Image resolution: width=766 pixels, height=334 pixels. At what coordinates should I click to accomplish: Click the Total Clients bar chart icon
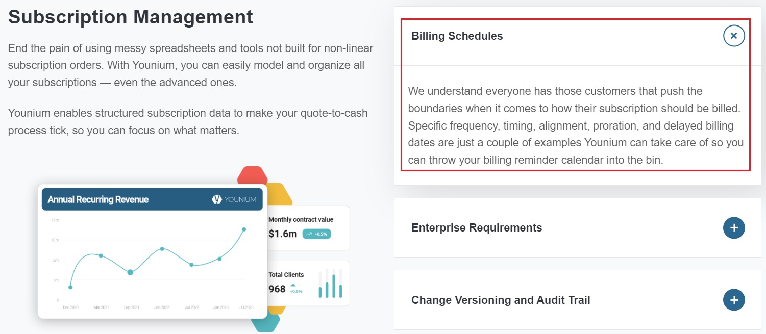[330, 284]
